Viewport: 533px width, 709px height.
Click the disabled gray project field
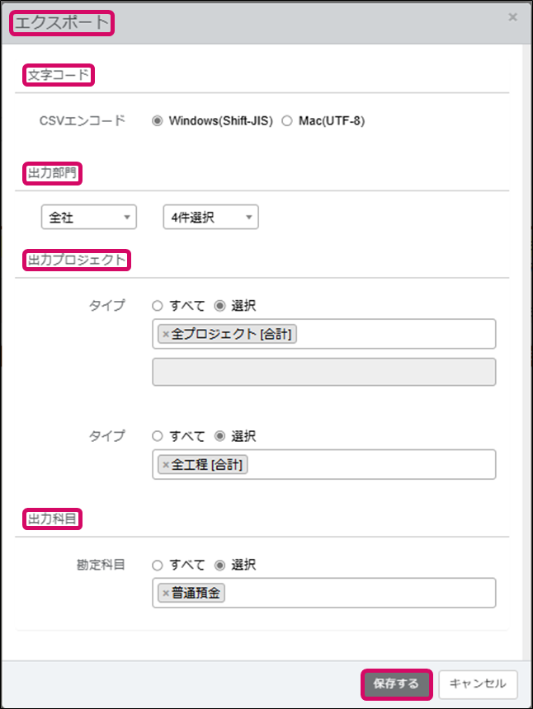click(324, 372)
